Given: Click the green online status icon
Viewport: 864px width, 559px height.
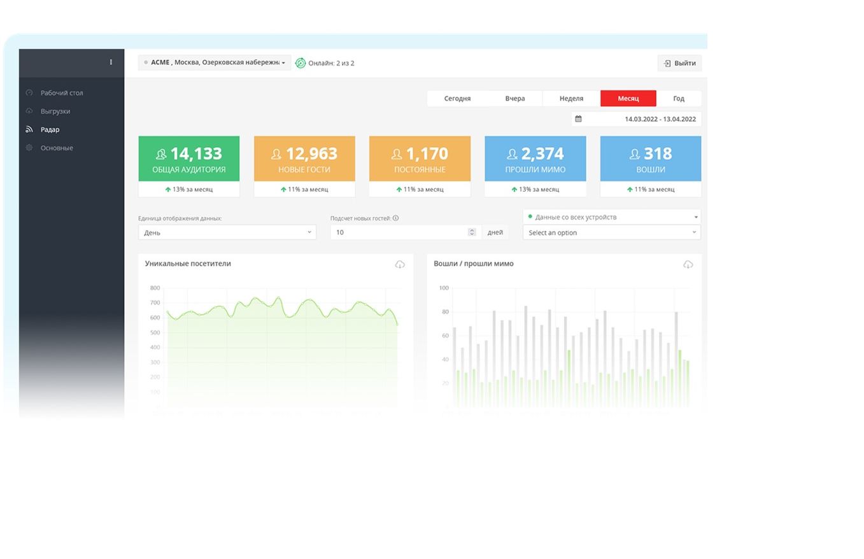Looking at the screenshot, I should 301,63.
